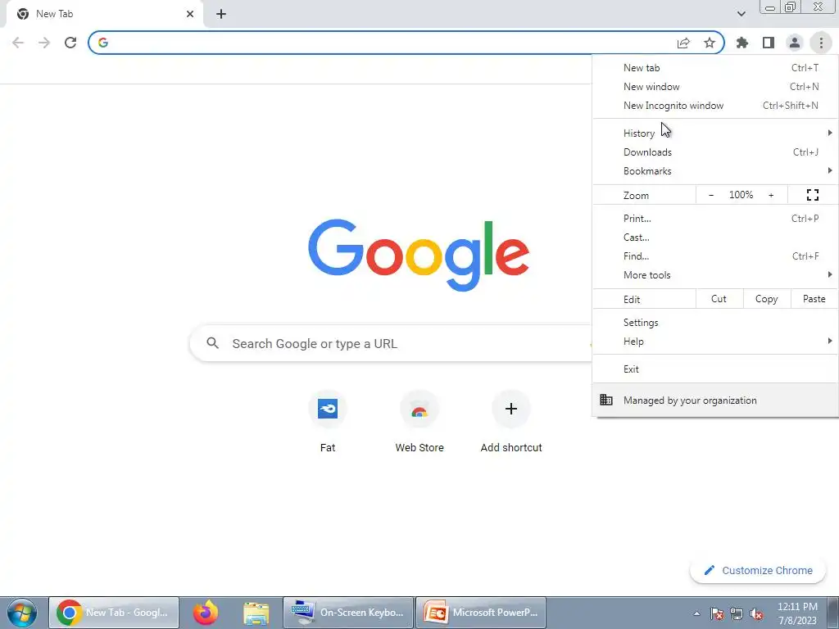This screenshot has width=839, height=629.
Task: Click Cut in the Edit row
Action: [x=719, y=299]
